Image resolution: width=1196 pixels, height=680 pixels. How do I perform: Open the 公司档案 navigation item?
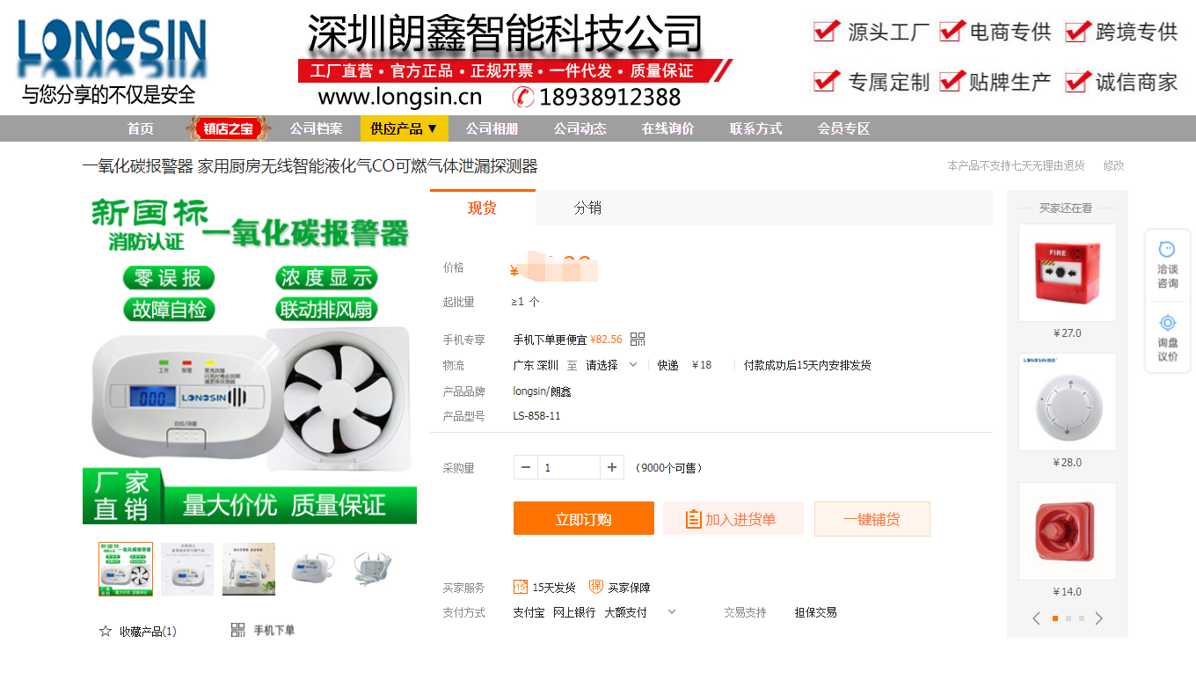pyautogui.click(x=317, y=128)
